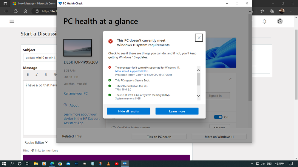Image resolution: width=298 pixels, height=167 pixels.
Task: Click PC Health Check vertical scrollbar
Action: 250,58
